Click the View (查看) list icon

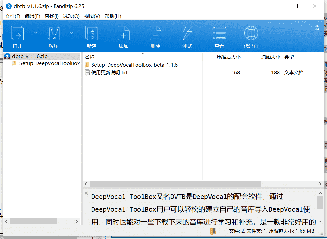pyautogui.click(x=219, y=33)
